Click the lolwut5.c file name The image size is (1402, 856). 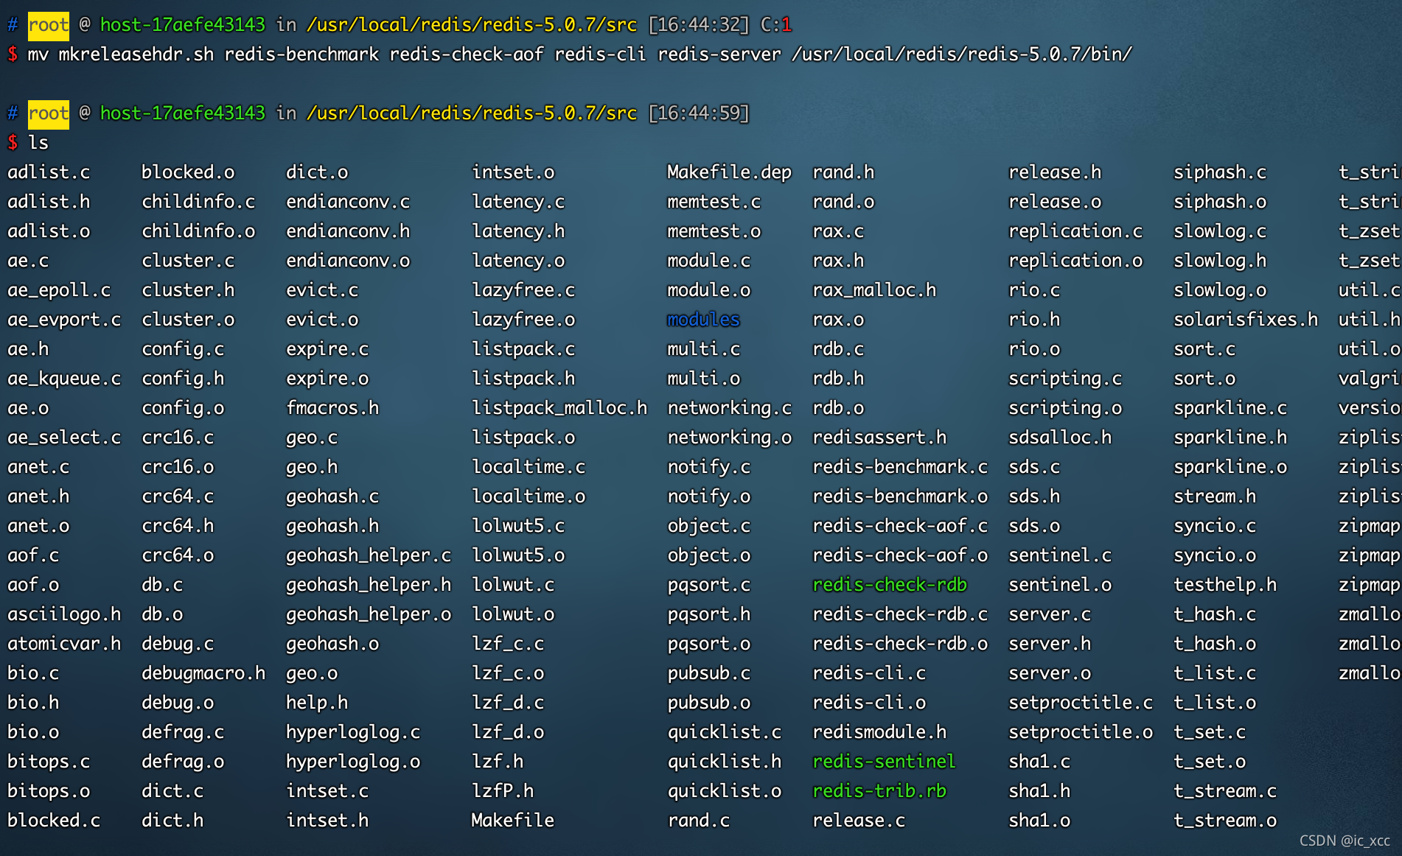(518, 526)
